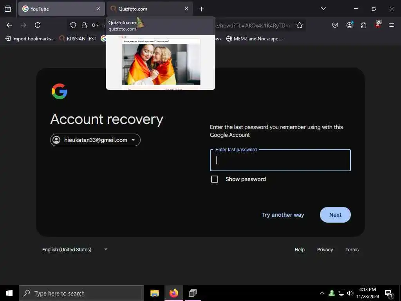Click Try another way

pos(283,215)
